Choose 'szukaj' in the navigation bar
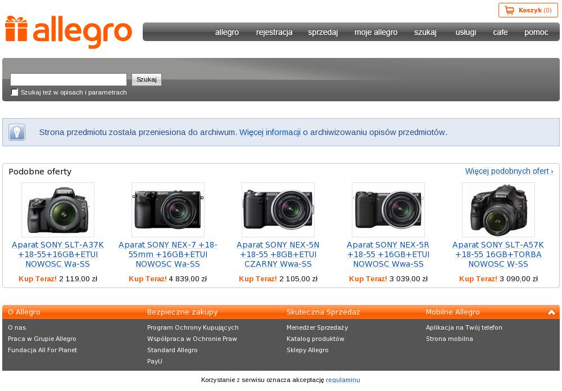 point(425,32)
